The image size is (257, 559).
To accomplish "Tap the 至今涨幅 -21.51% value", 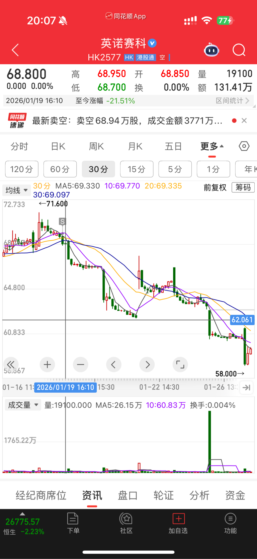I will [x=120, y=101].
